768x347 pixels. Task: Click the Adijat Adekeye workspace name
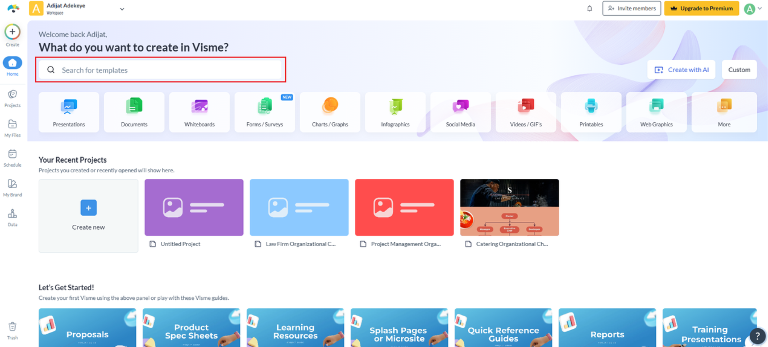point(66,6)
